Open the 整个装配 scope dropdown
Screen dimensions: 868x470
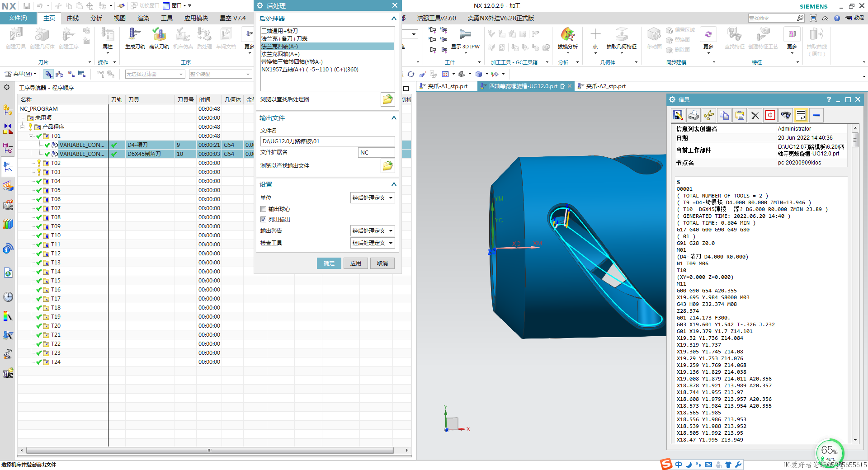[x=220, y=74]
